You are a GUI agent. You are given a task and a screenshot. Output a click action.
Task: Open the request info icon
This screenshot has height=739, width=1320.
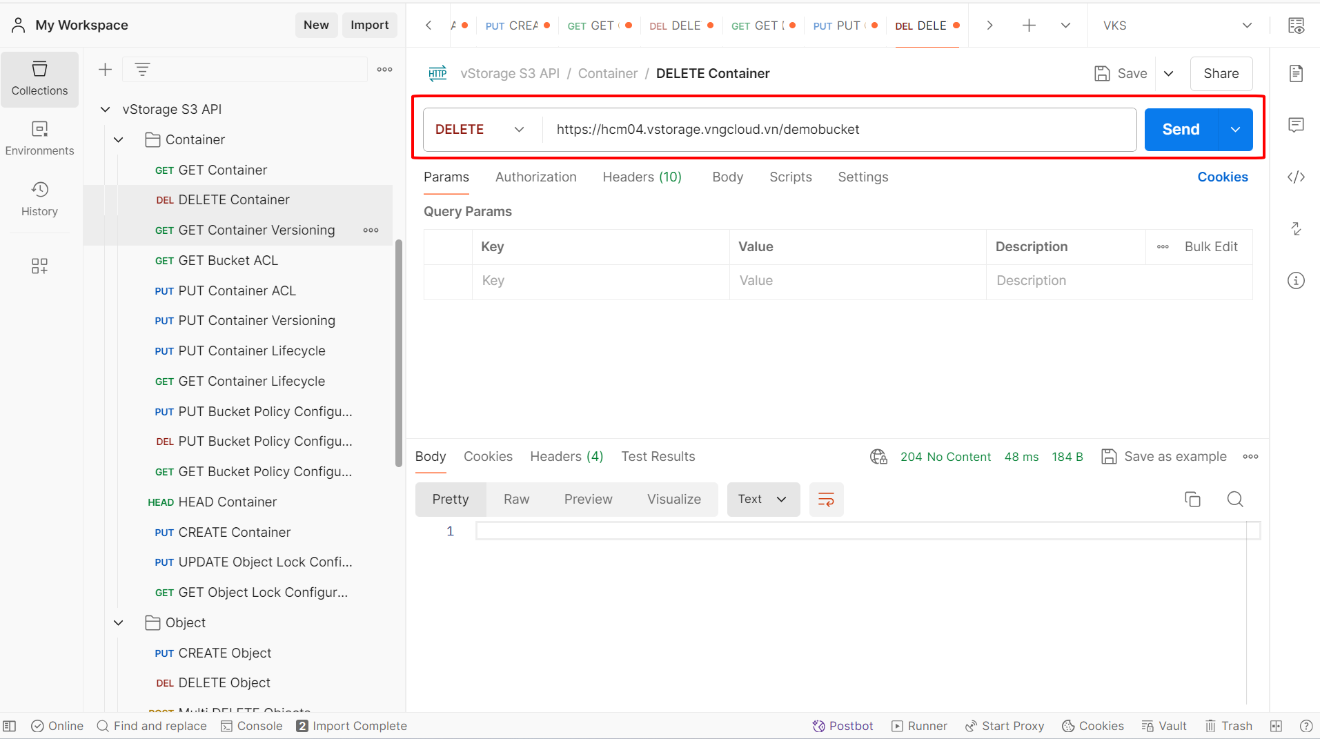(1296, 281)
